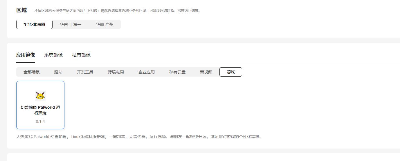
Task: Click the 区域 section heading
Action: point(21,10)
